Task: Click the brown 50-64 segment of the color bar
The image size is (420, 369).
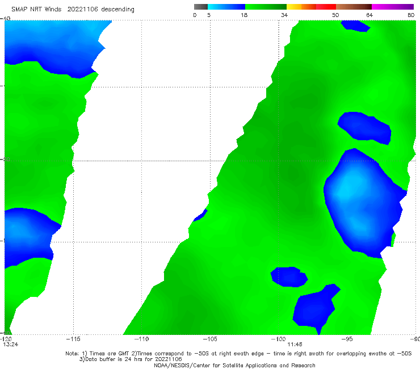Action: pos(354,7)
